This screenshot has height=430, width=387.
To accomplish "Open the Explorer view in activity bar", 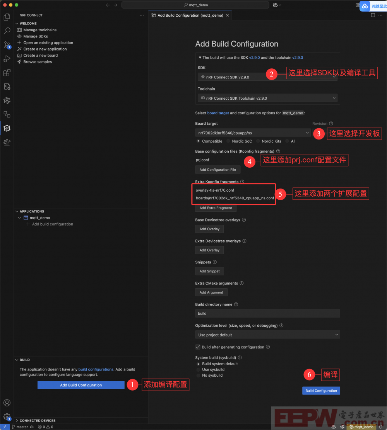I will 7,17.
